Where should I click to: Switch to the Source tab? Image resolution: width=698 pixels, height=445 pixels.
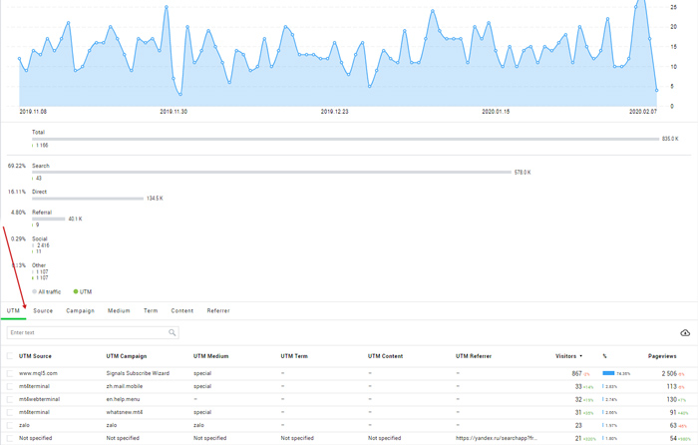43,310
